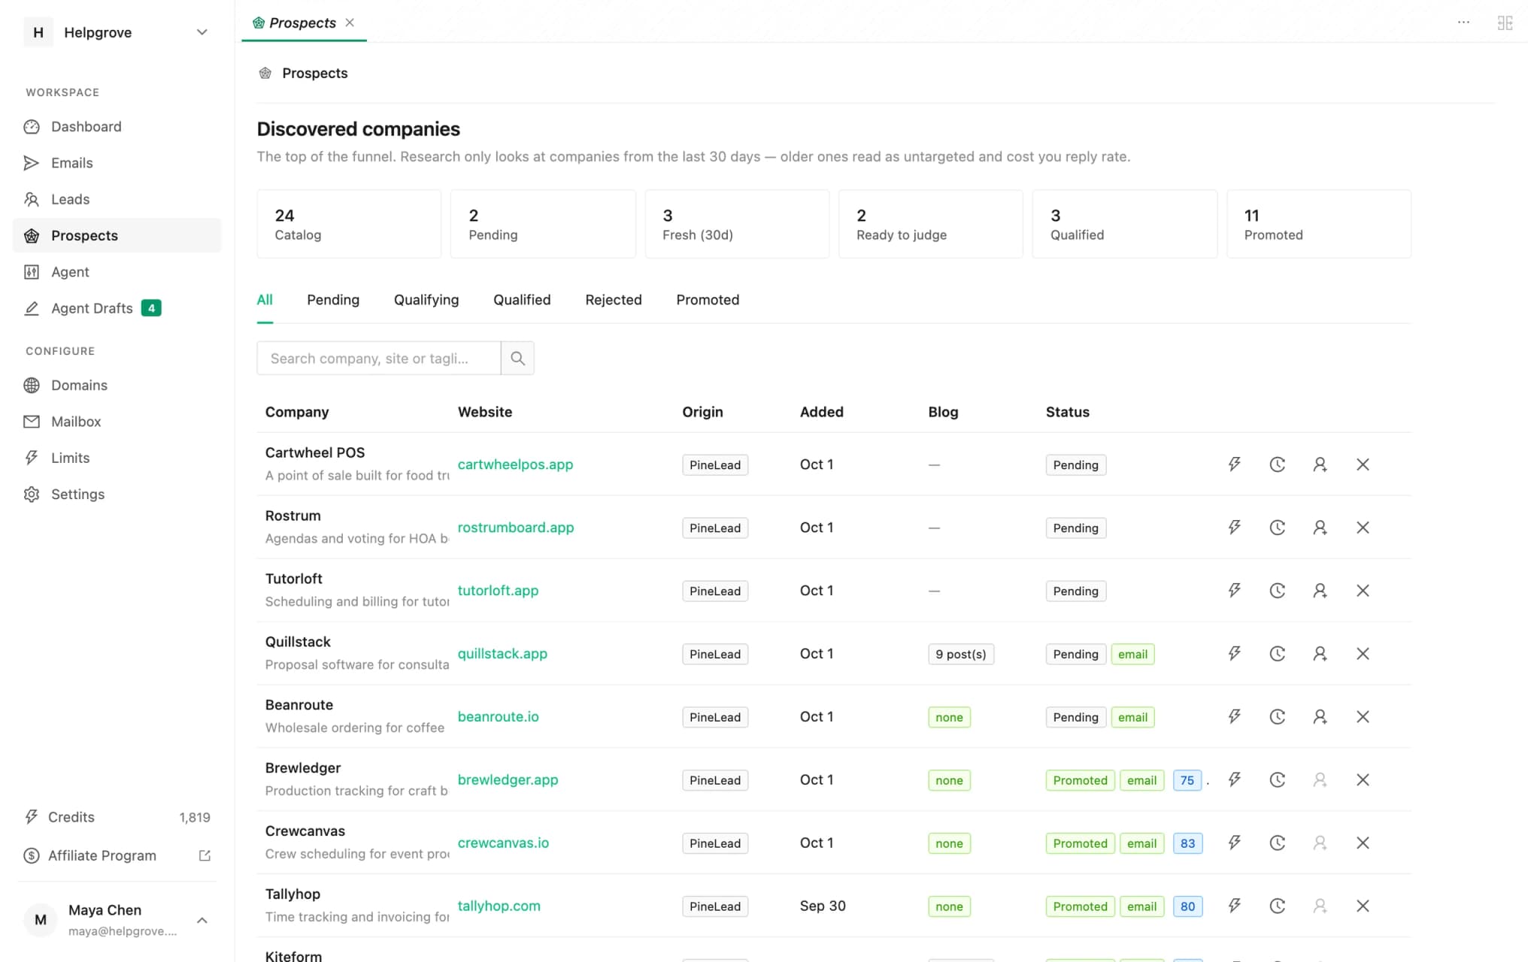Click the Catalog stat card

click(x=349, y=224)
